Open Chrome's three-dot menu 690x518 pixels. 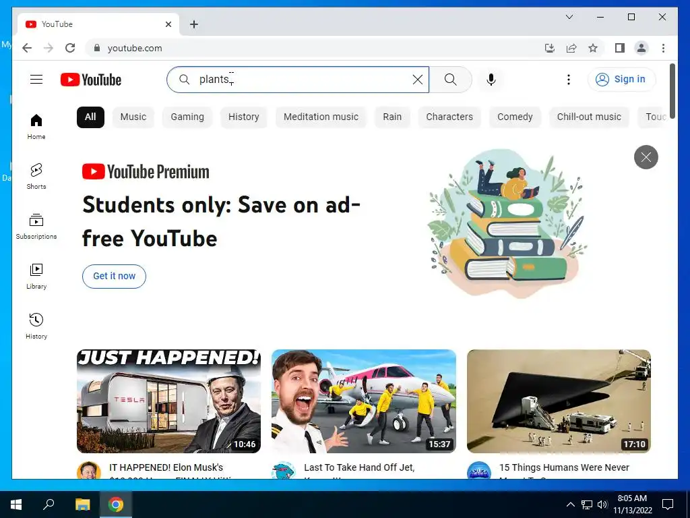663,48
